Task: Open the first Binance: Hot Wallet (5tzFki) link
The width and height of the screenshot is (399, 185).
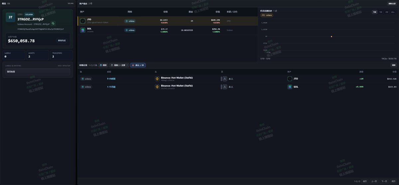Action: tap(177, 78)
